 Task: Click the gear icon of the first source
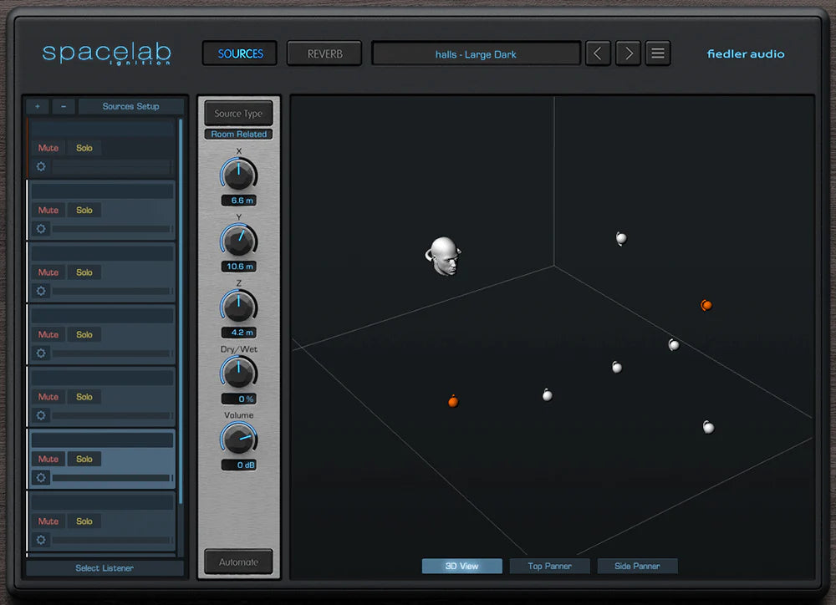41,166
